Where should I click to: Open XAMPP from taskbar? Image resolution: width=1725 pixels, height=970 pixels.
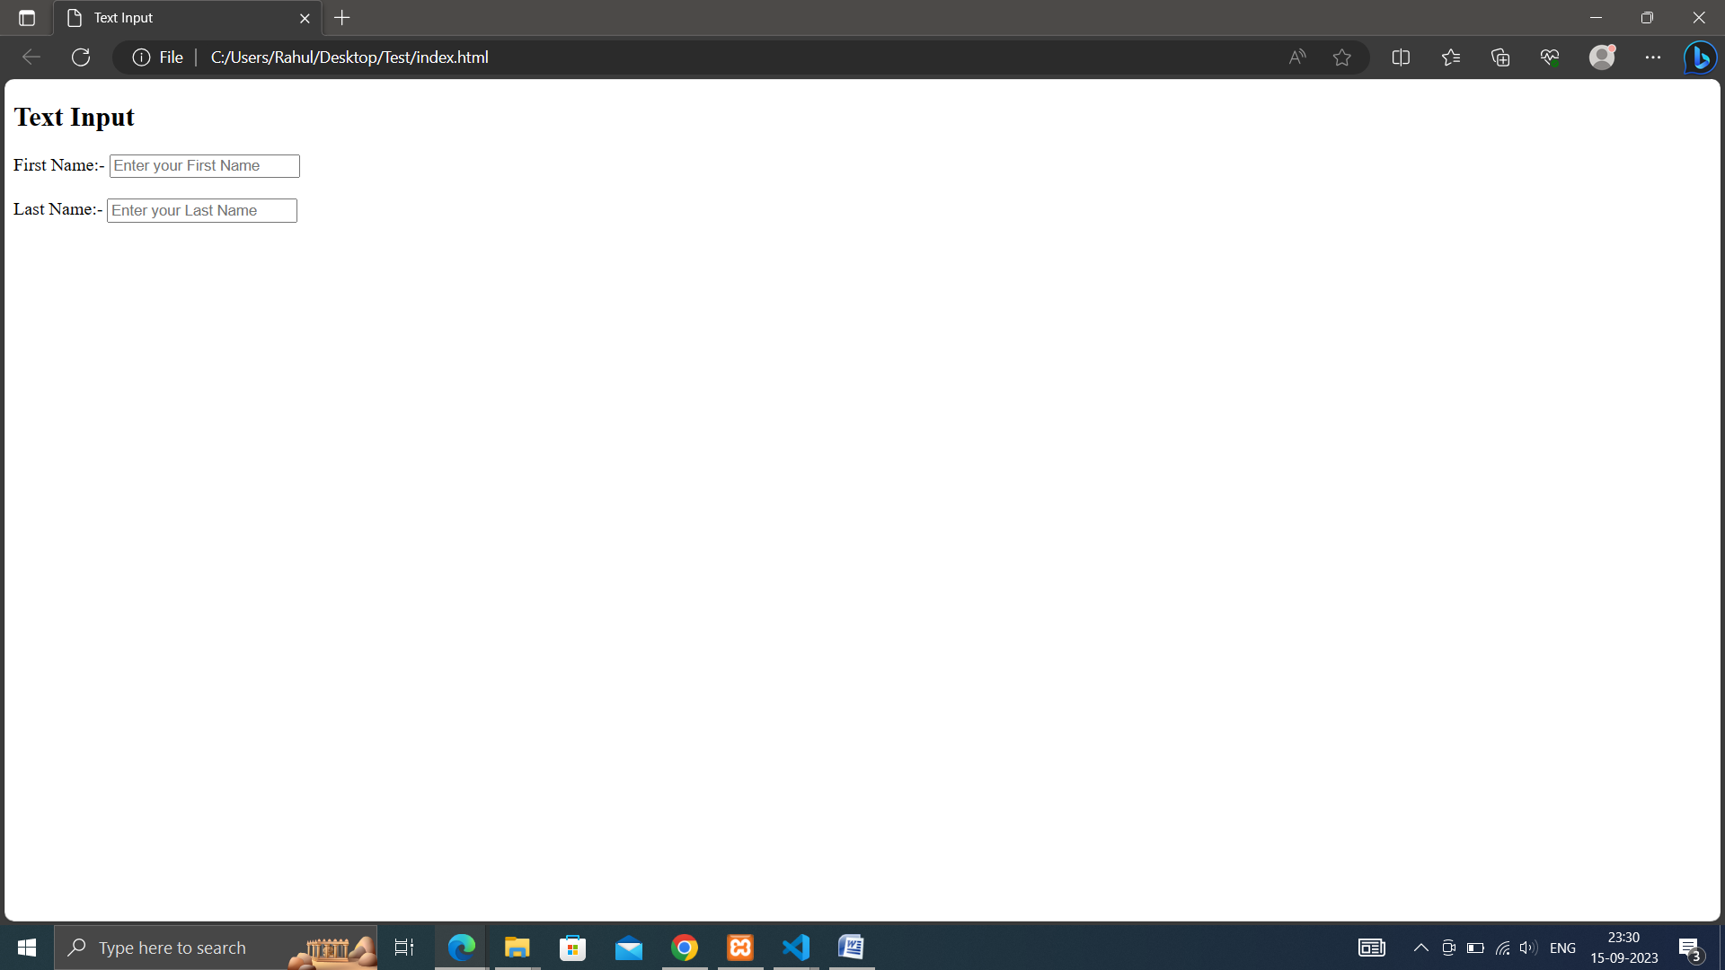740,948
